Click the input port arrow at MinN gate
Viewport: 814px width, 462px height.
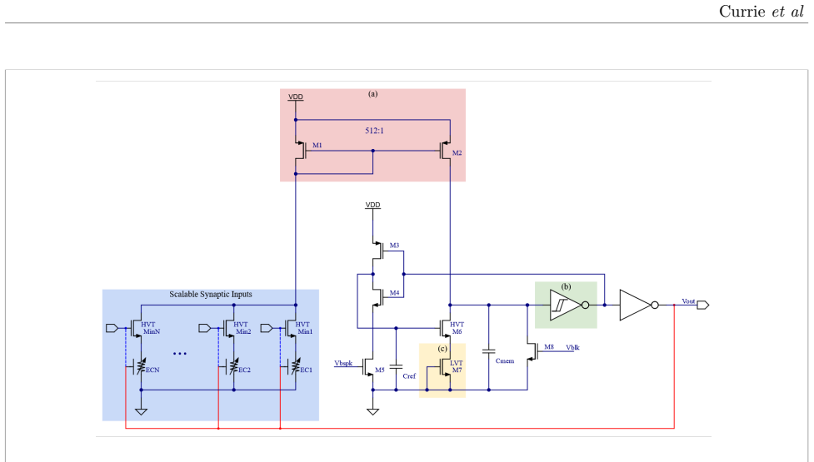tap(112, 328)
